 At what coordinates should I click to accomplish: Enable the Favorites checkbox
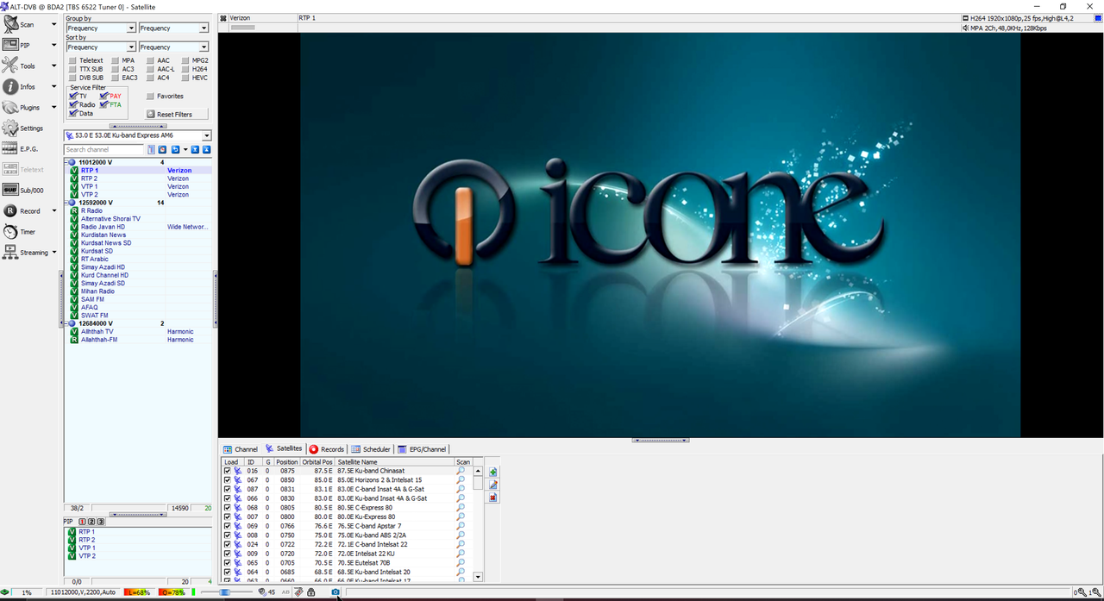point(150,97)
